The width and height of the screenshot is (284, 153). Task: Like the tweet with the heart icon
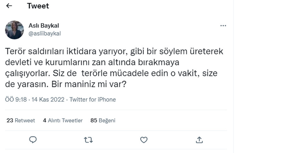144,139
